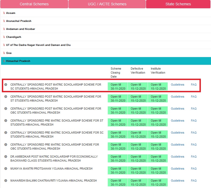Collapse the Himachal Pradesh section

[x=106, y=61]
